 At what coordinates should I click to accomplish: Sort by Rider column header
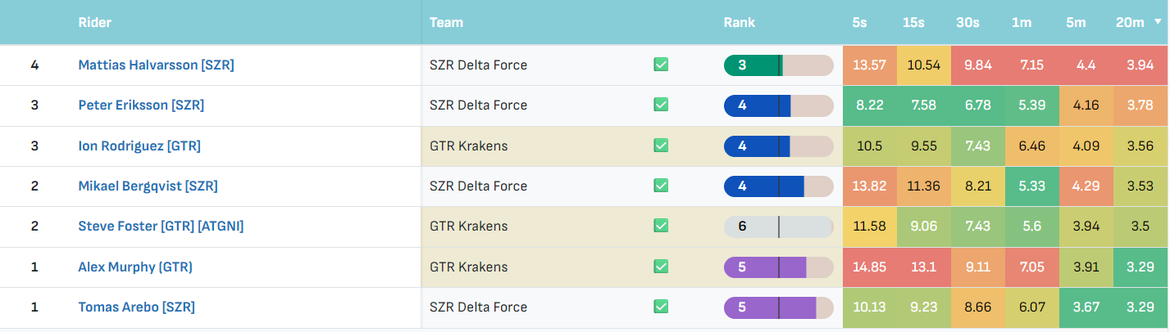point(95,23)
